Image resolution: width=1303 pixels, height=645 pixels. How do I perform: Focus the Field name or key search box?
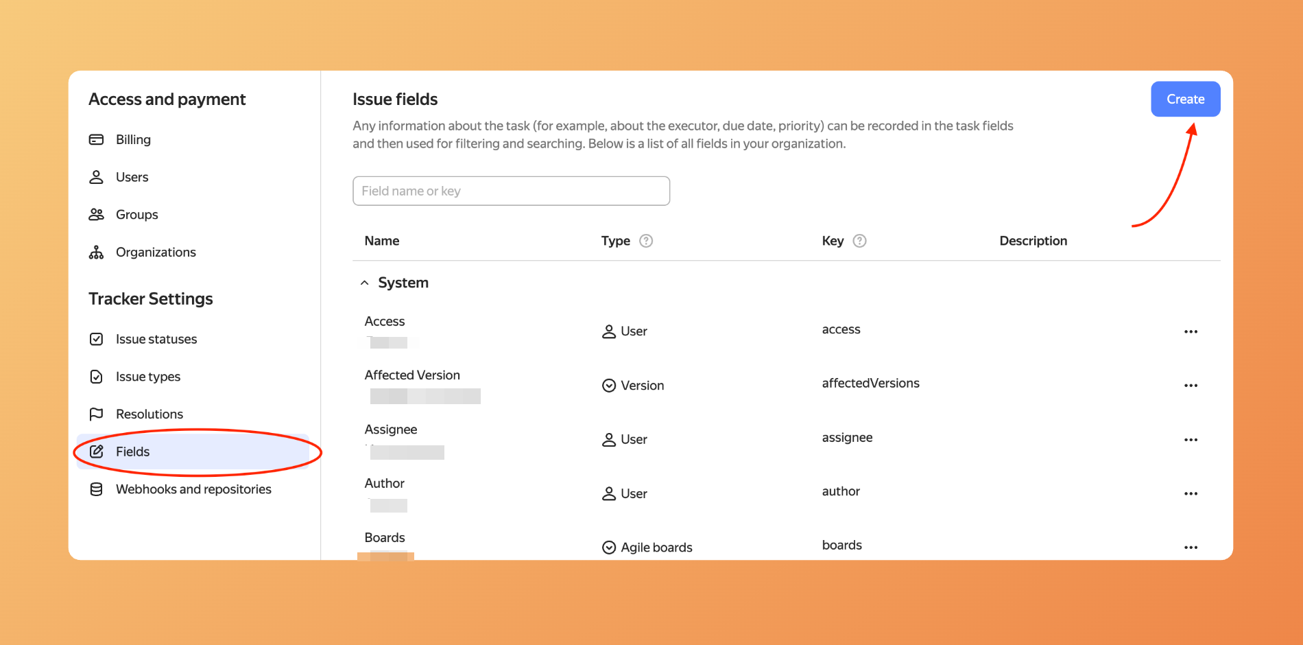(x=511, y=191)
